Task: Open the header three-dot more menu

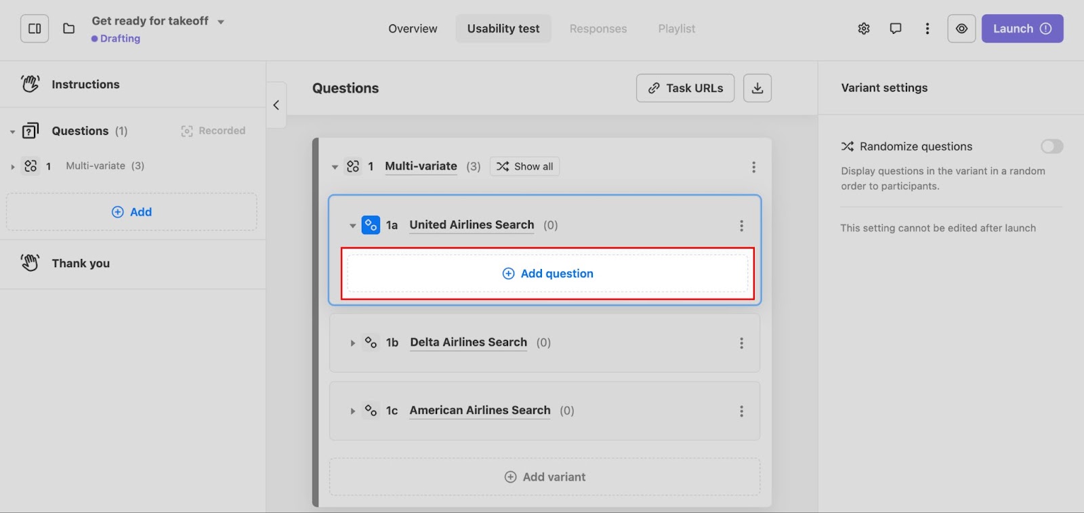Action: tap(927, 28)
